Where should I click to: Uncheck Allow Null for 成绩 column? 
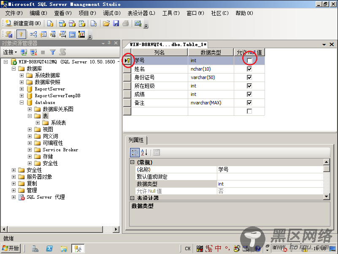(249, 94)
